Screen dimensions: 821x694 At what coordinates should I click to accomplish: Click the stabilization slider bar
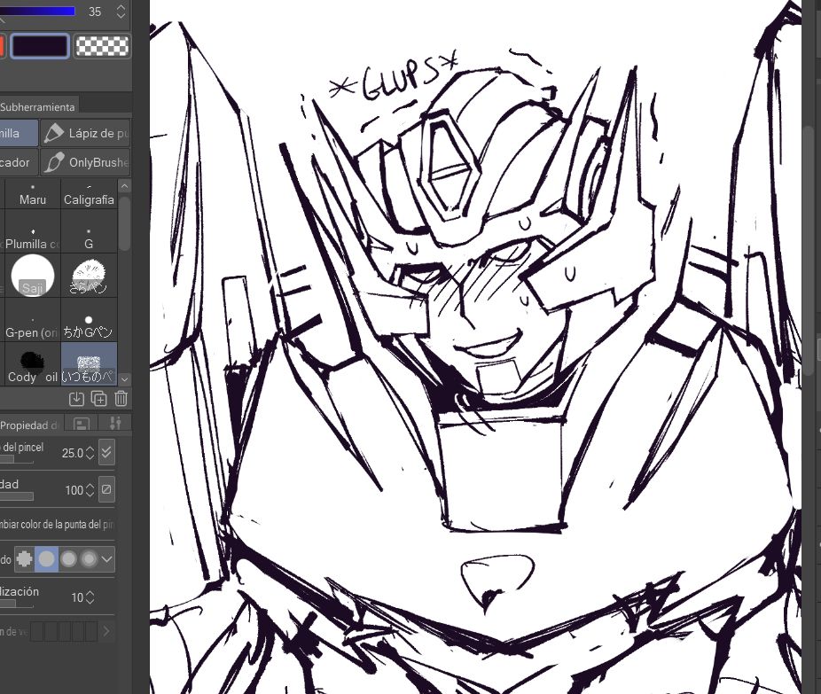click(x=17, y=604)
